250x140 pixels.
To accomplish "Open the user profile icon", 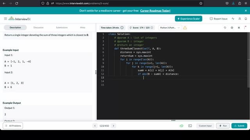I will pos(239,19).
